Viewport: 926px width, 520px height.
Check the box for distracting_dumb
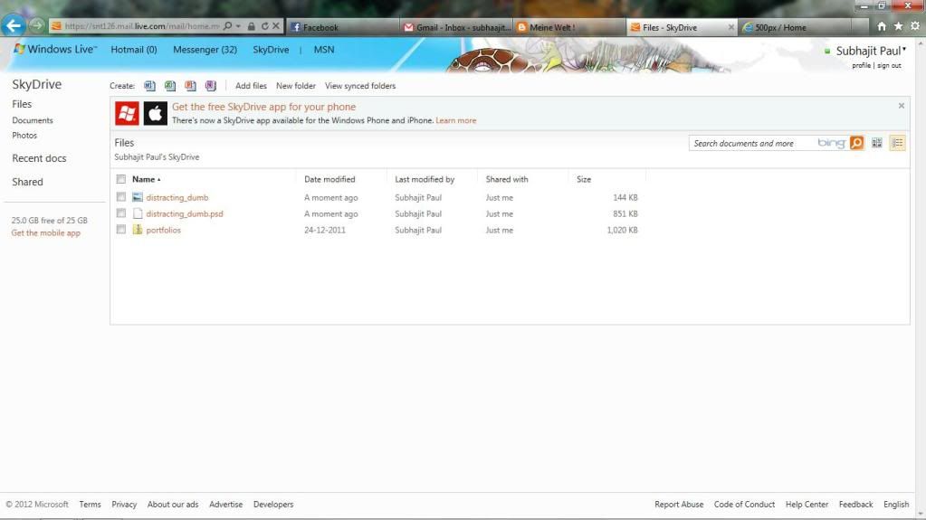(121, 197)
